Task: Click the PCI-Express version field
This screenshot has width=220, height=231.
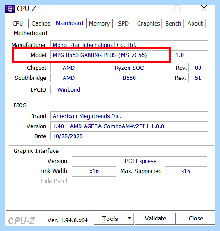Action: (140, 161)
